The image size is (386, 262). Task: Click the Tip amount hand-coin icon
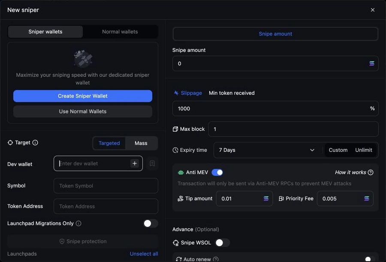pos(181,199)
